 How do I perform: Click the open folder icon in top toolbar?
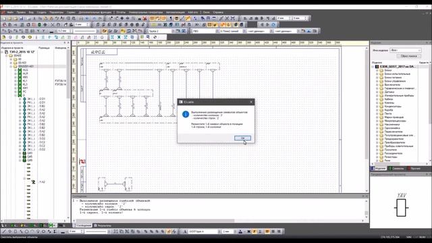point(9,18)
